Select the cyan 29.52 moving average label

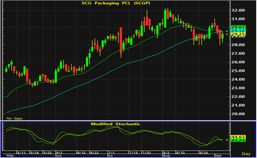[238, 31]
